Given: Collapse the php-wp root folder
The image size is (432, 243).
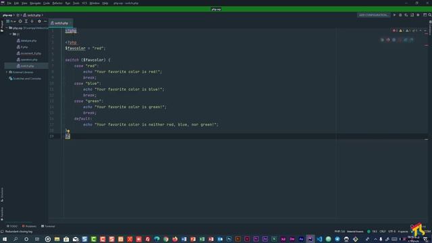Looking at the screenshot, I should [7, 28].
